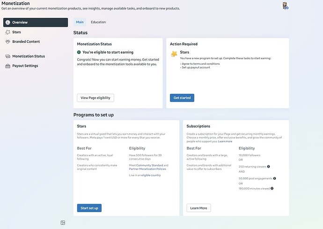This screenshot has height=229, width=323.
Task: Open the Community Standard link
Action: 149,165
